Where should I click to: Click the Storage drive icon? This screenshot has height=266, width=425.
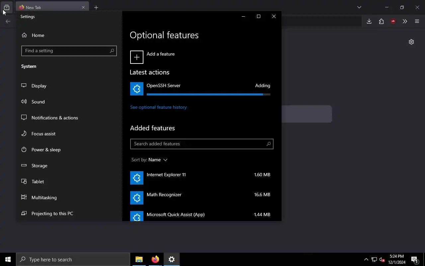24,165
